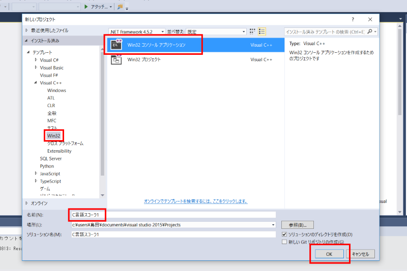Click the template tree vertical scrollbar
The width and height of the screenshot is (407, 271).
[x=102, y=114]
